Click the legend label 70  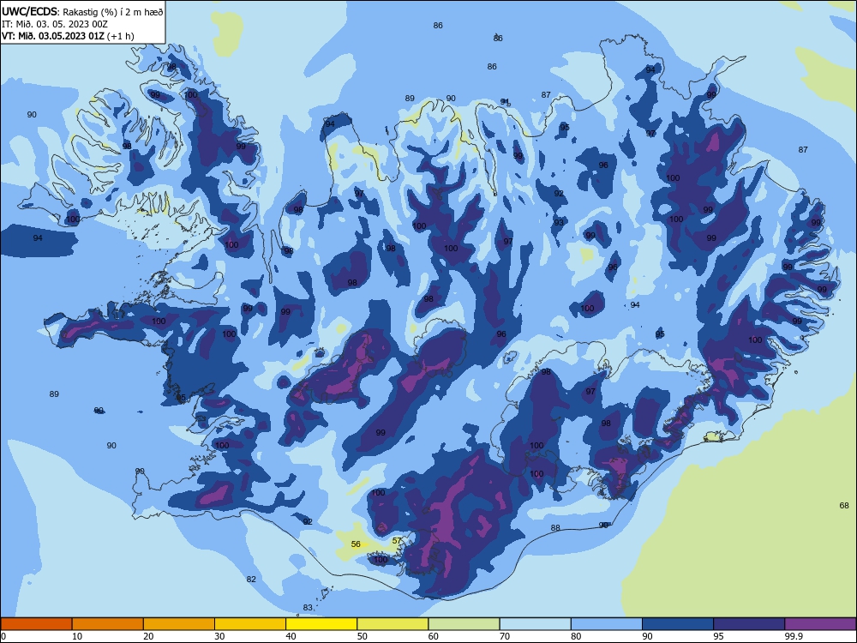pyautogui.click(x=505, y=636)
